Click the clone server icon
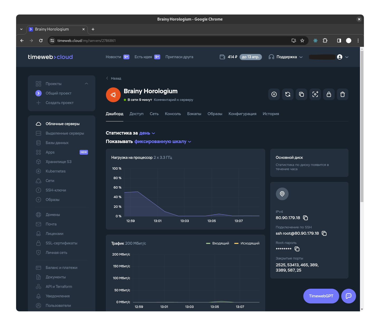This screenshot has width=380, height=329. [x=301, y=94]
